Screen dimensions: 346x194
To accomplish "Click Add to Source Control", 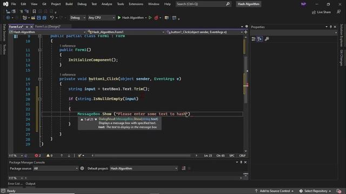I will [x=274, y=191].
